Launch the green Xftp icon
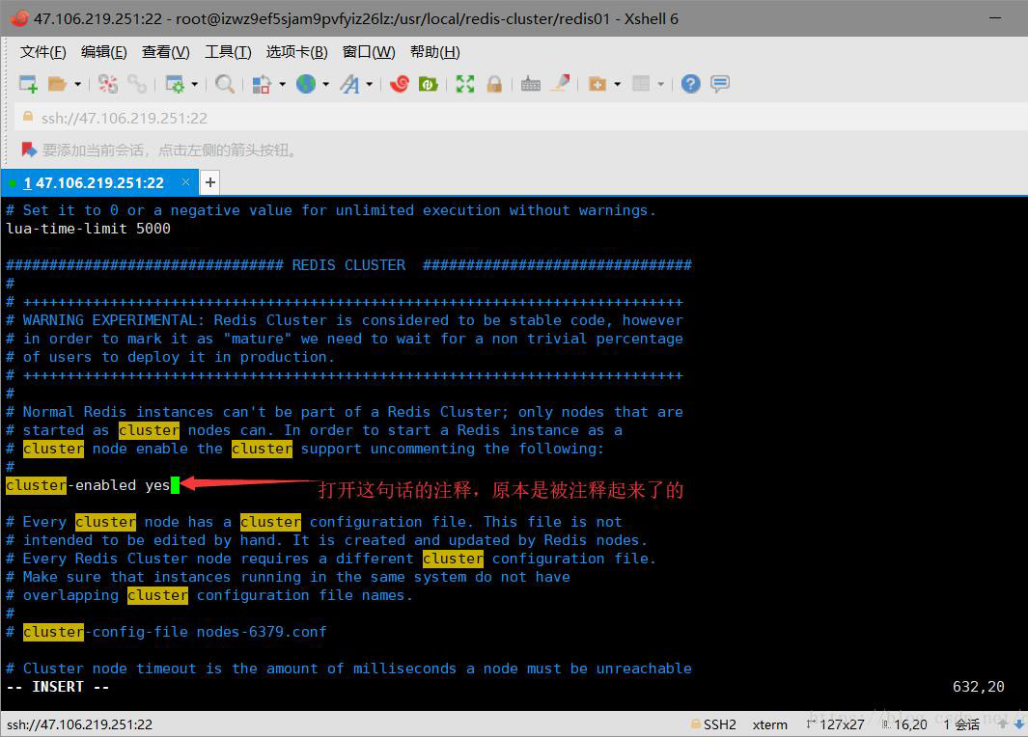Image resolution: width=1028 pixels, height=737 pixels. (429, 84)
